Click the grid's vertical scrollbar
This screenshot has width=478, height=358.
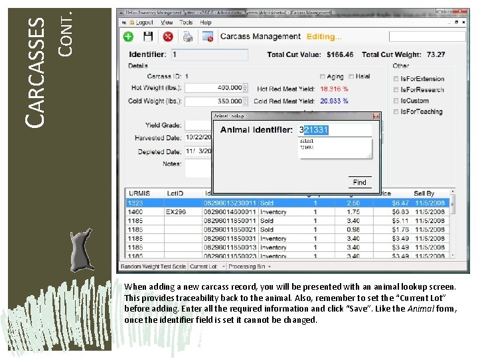tap(452, 223)
